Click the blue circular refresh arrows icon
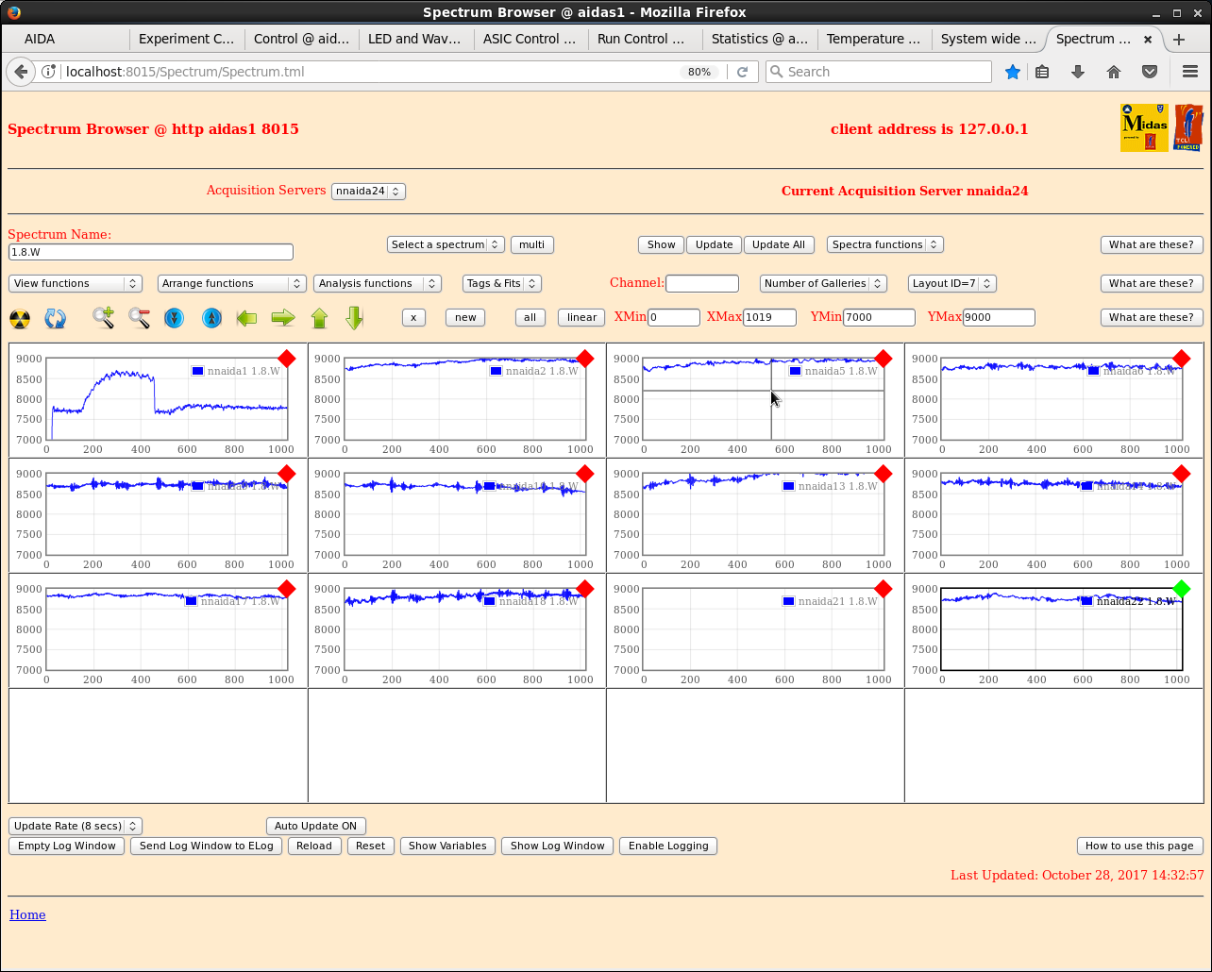Image resolution: width=1212 pixels, height=972 pixels. click(x=56, y=319)
